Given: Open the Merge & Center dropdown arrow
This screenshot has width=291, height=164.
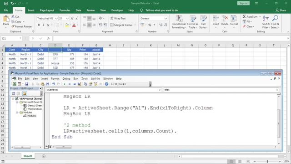Looking at the screenshot, I should pos(135,25).
